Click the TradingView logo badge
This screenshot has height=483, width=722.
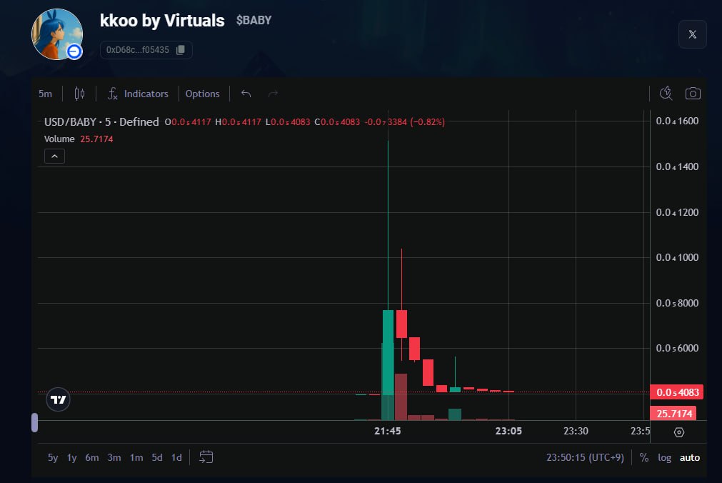click(x=58, y=399)
